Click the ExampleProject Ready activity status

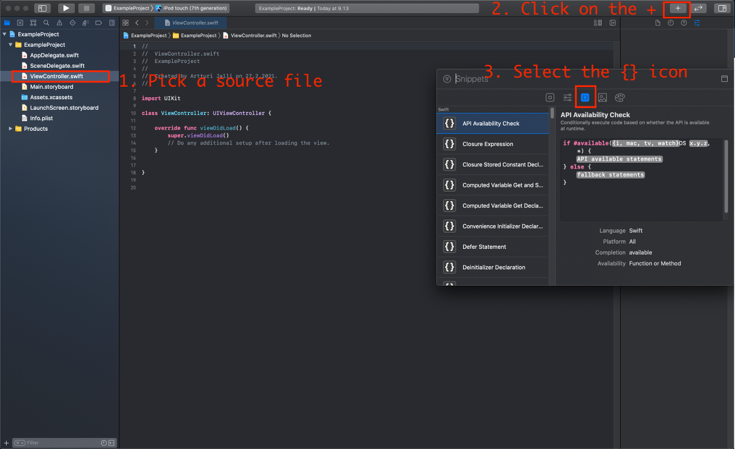(x=366, y=8)
